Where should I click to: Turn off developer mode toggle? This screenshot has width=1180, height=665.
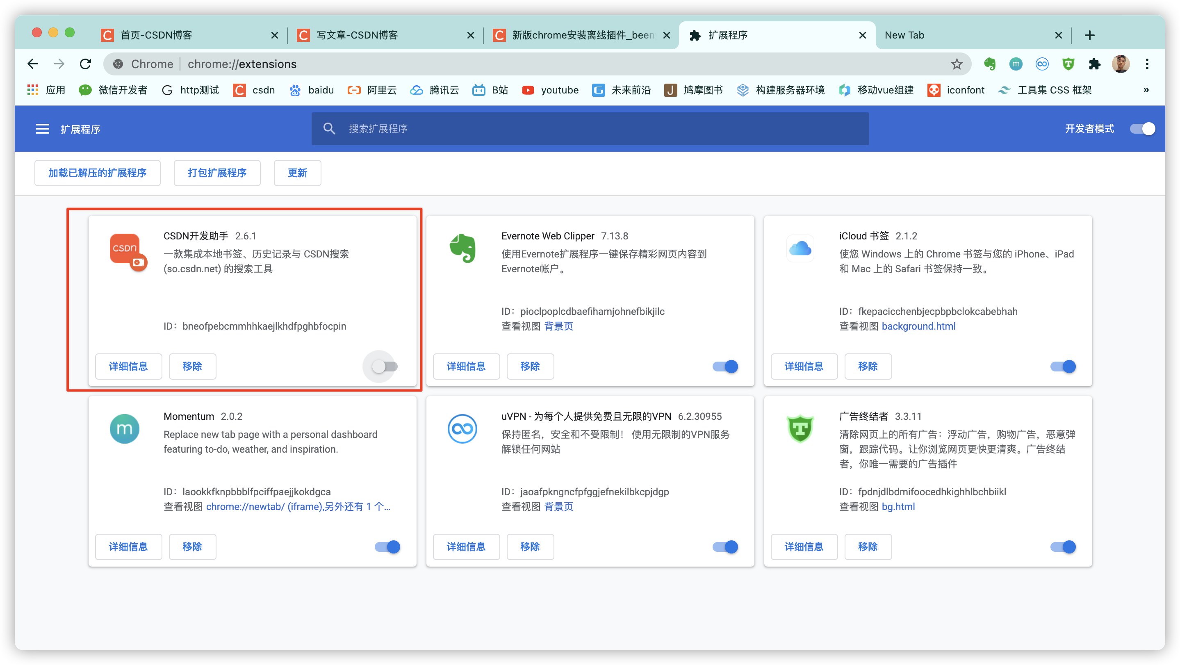[1142, 129]
